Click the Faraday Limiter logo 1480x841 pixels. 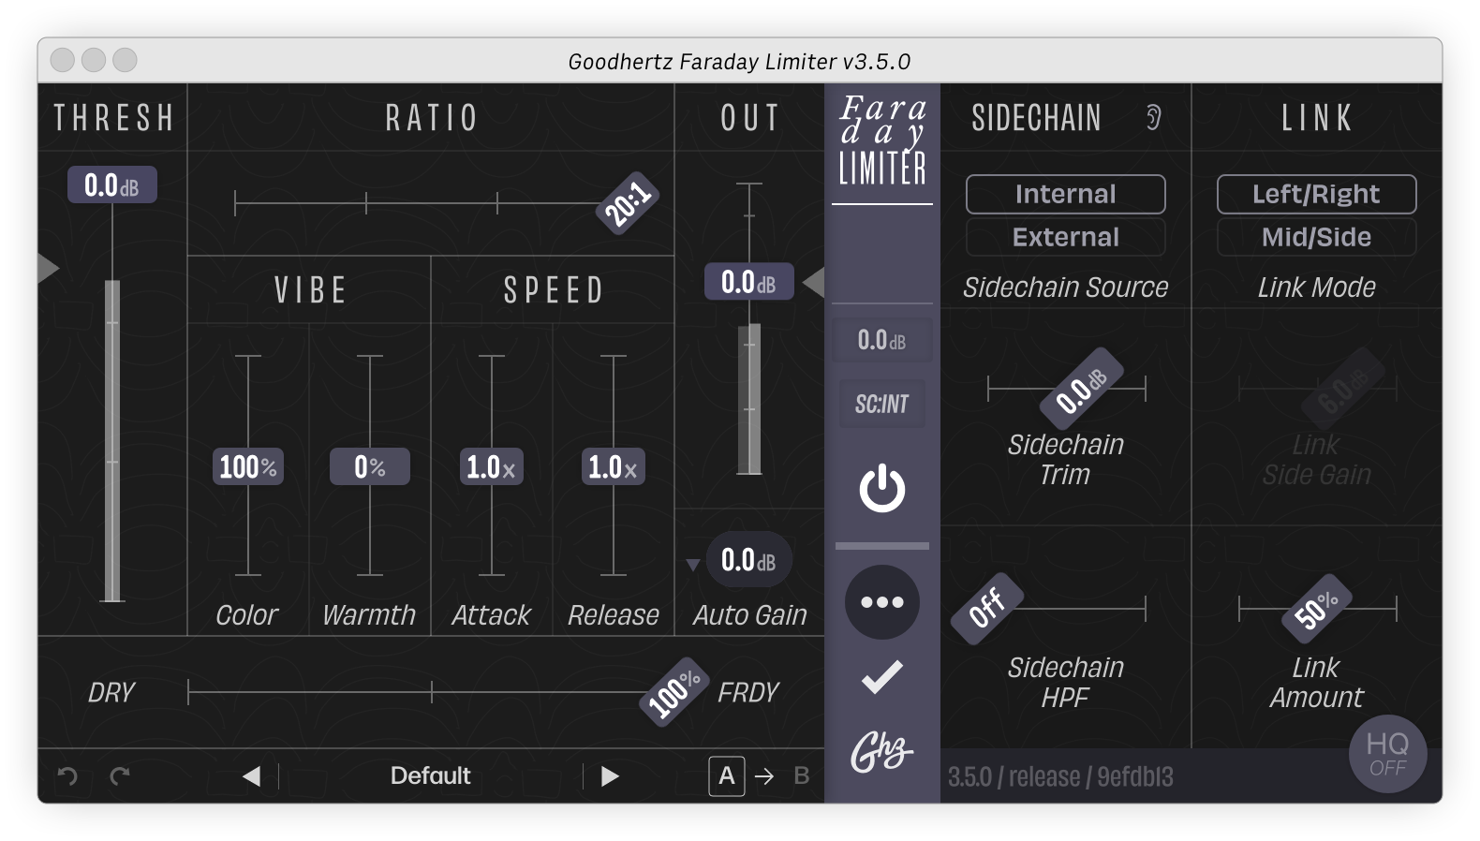(x=882, y=141)
